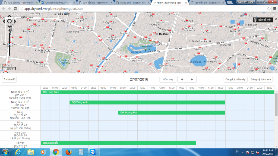Select the Đội Long Biên schedule bar
Image resolution: width=278 pixels, height=156 pixels.
point(157,92)
